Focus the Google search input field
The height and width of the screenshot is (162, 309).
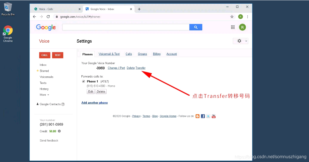point(126,27)
